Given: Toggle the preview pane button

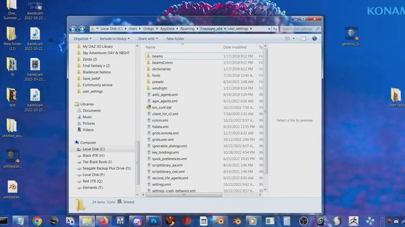Looking at the screenshot, I should click(304, 38).
